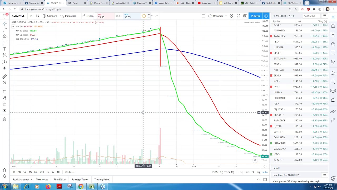Open the time axis settings gear
Viewport: 337px width, 190px height.
(x=265, y=167)
